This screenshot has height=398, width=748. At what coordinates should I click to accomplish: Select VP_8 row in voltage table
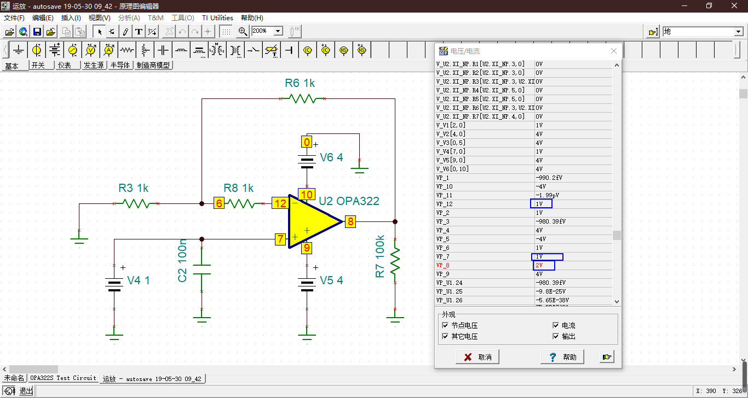(524, 265)
